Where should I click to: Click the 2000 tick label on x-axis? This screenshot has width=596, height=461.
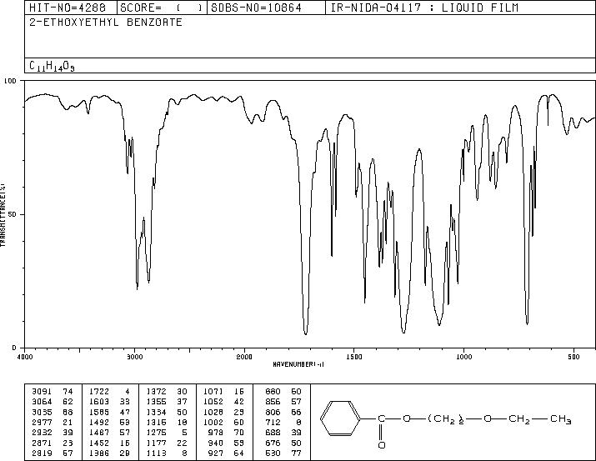click(x=244, y=357)
